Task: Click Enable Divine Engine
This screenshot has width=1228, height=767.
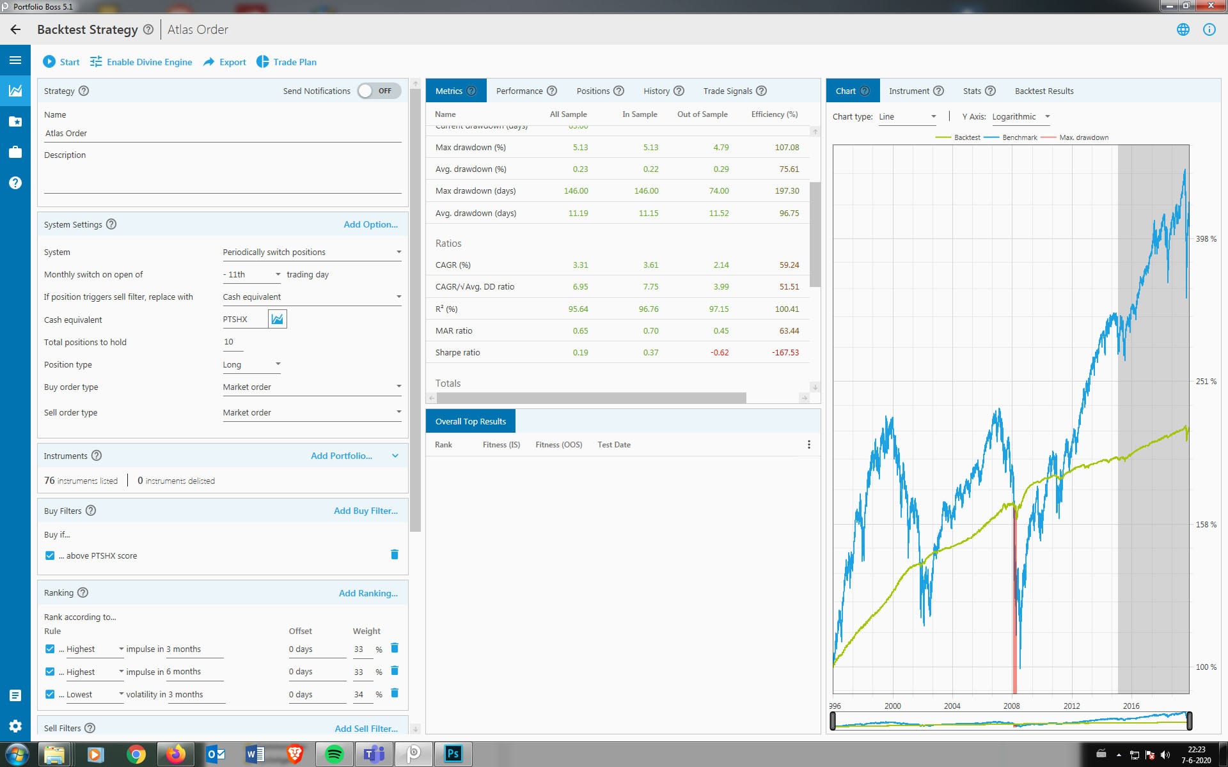Action: pos(141,62)
